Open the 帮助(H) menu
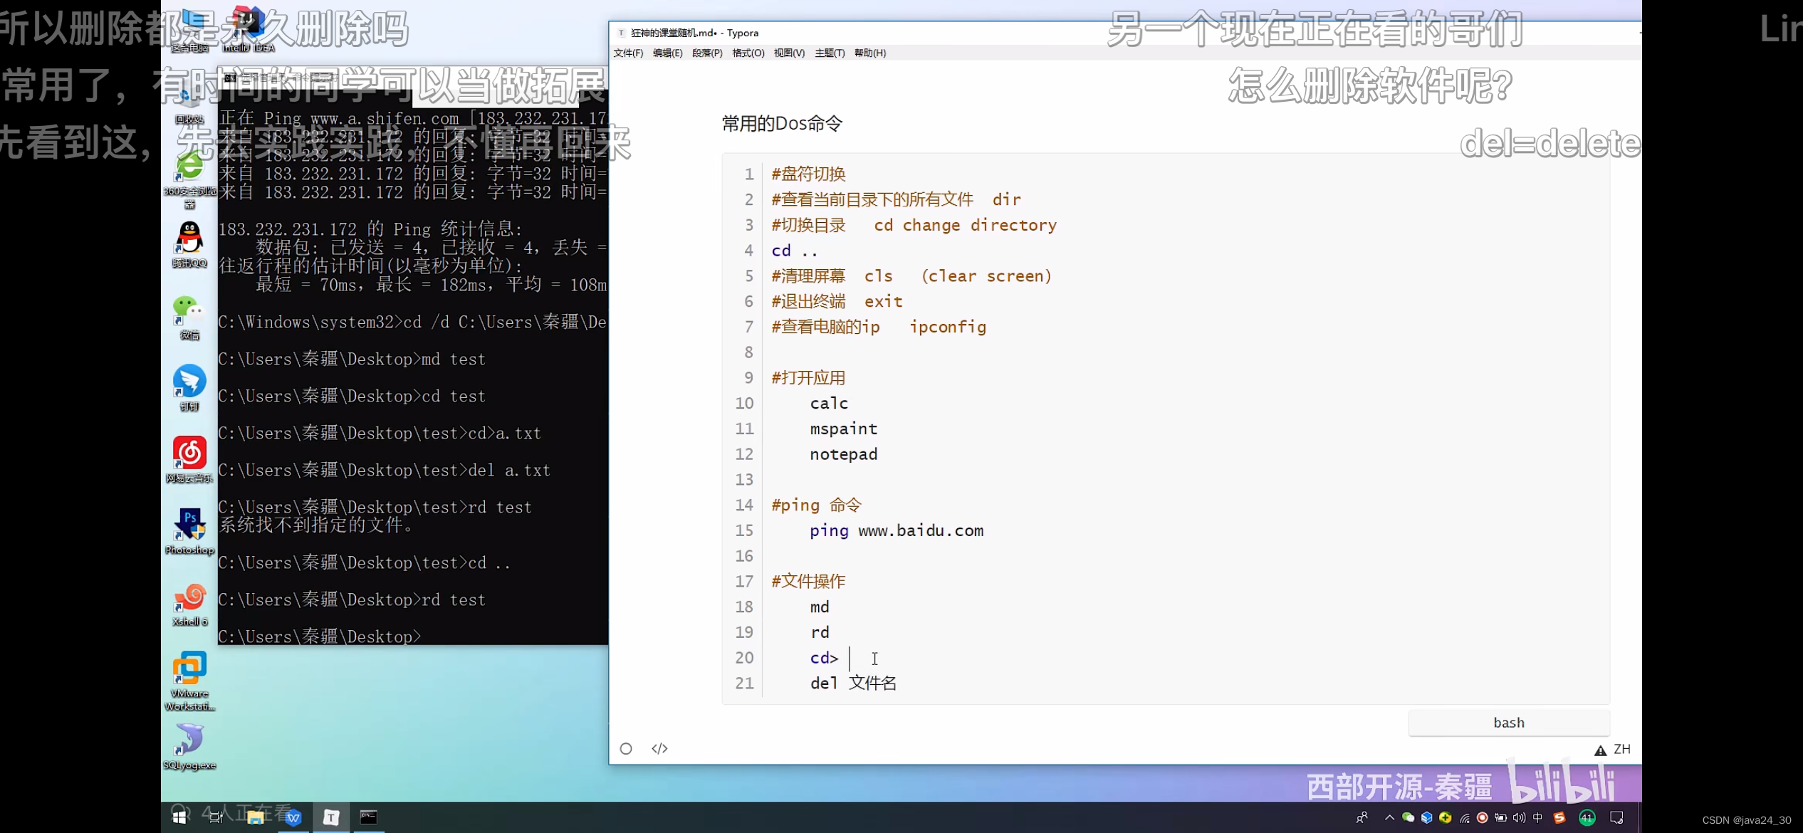The height and width of the screenshot is (833, 1803). (x=869, y=53)
